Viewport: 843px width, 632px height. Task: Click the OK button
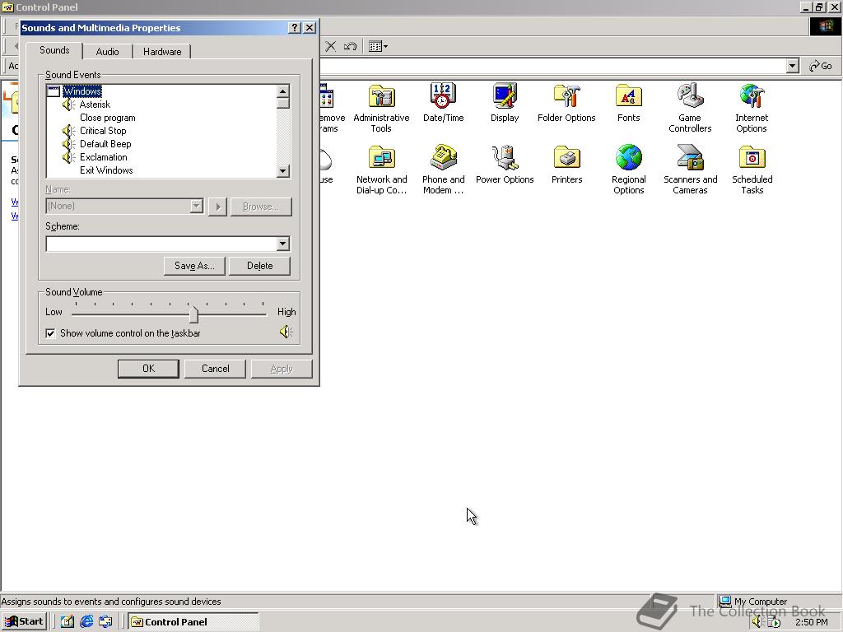tap(148, 369)
